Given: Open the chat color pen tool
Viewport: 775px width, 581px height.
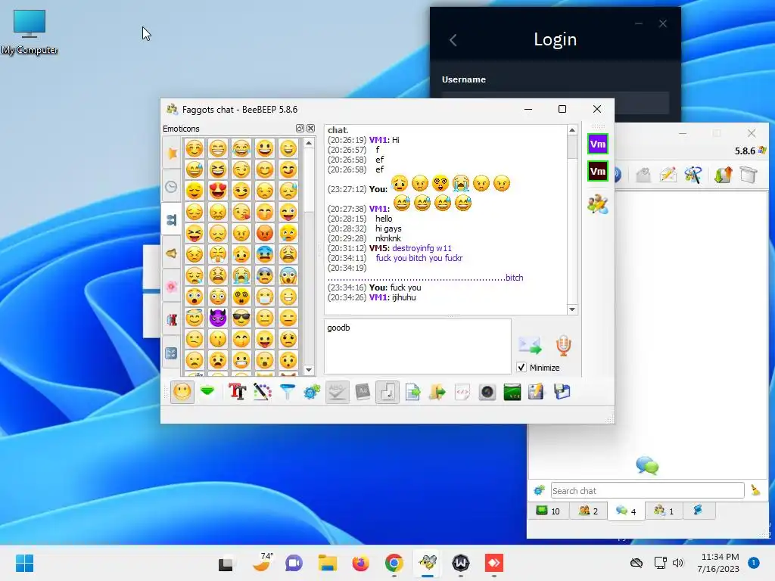Looking at the screenshot, I should pyautogui.click(x=263, y=393).
